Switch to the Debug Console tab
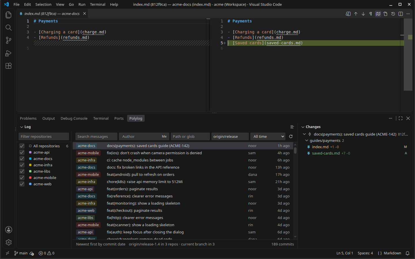This screenshot has width=415, height=259. (74, 118)
